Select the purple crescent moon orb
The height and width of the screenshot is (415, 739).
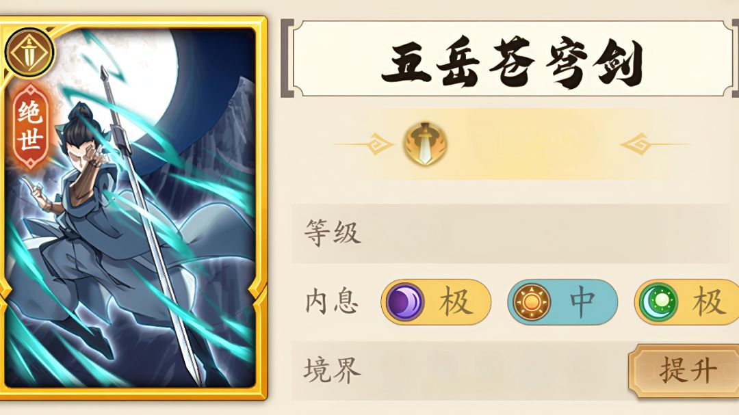404,302
